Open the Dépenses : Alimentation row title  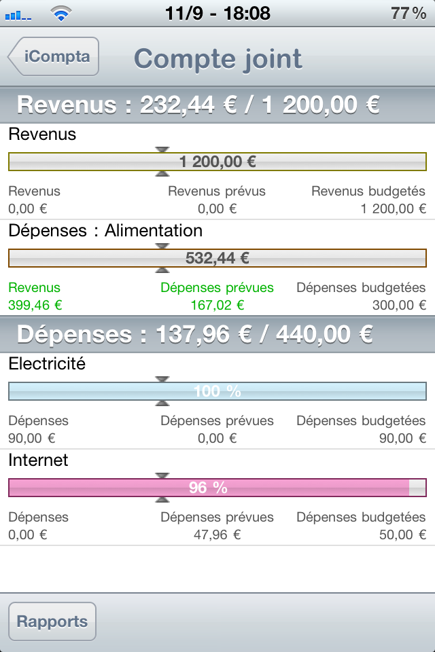pos(105,231)
